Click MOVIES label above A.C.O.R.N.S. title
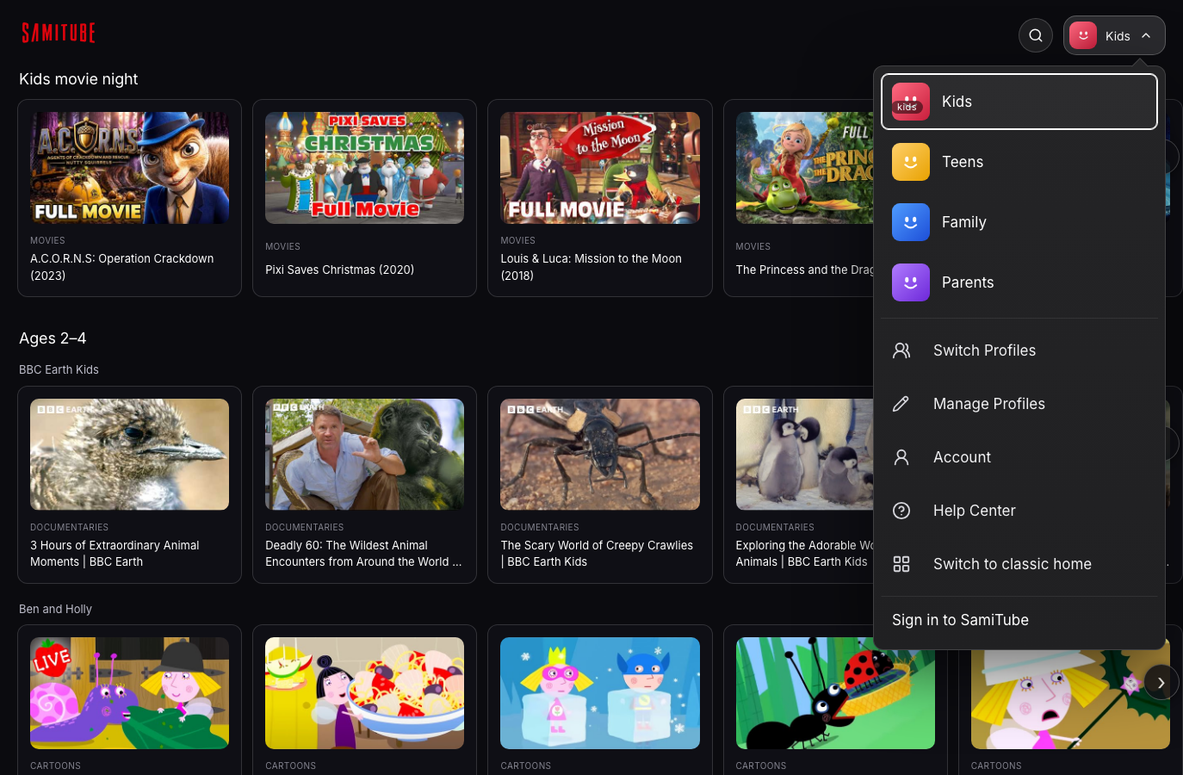Screen dimensions: 1183x775 [x=47, y=241]
